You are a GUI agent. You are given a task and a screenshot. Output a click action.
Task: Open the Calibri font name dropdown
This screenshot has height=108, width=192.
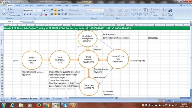point(35,10)
